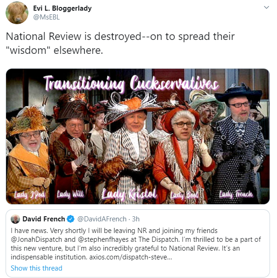Click the blue verified badge
The height and width of the screenshot is (278, 277).
pos(71,219)
